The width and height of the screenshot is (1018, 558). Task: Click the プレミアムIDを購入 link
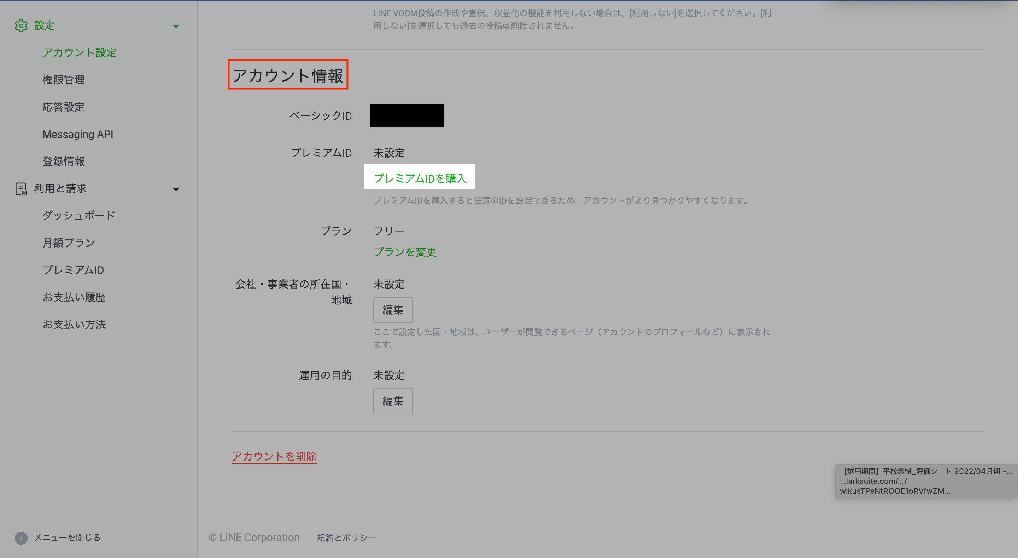click(x=420, y=178)
